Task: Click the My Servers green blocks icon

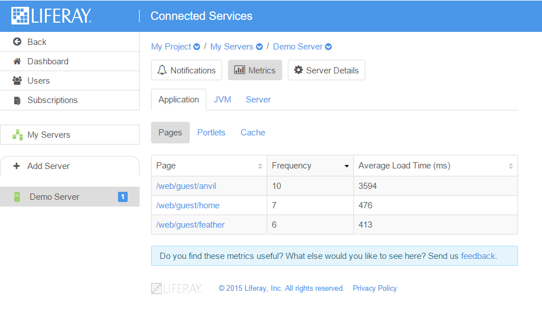Action: click(x=18, y=134)
